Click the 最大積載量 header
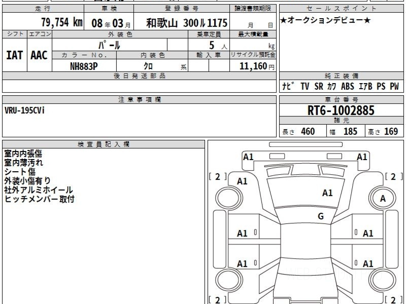 [x=253, y=34]
